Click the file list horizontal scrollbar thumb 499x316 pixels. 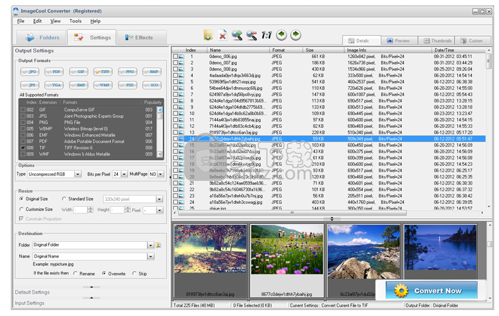(x=292, y=213)
